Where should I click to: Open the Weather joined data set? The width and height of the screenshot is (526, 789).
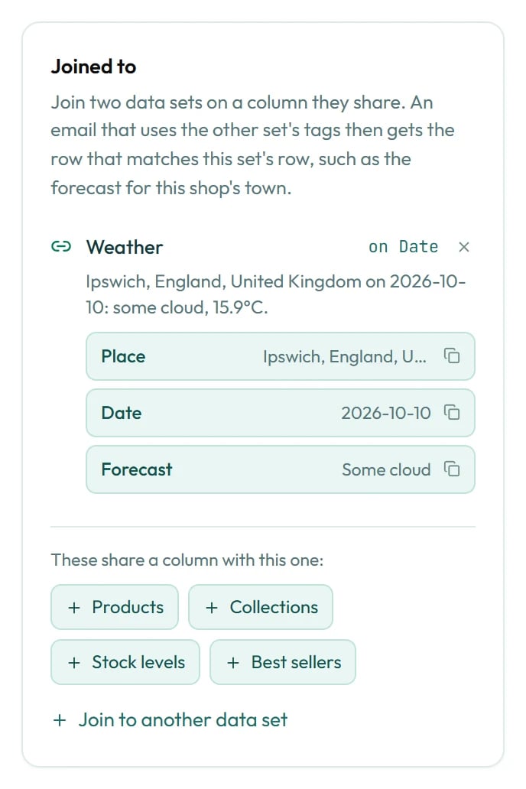(x=125, y=247)
